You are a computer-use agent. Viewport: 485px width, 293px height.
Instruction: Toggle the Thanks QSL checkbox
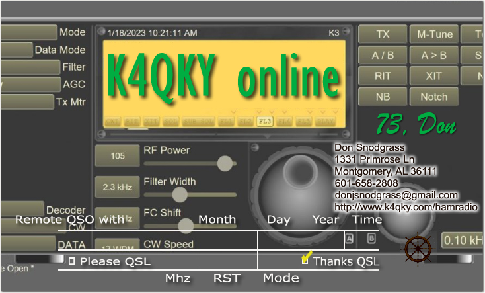305,260
